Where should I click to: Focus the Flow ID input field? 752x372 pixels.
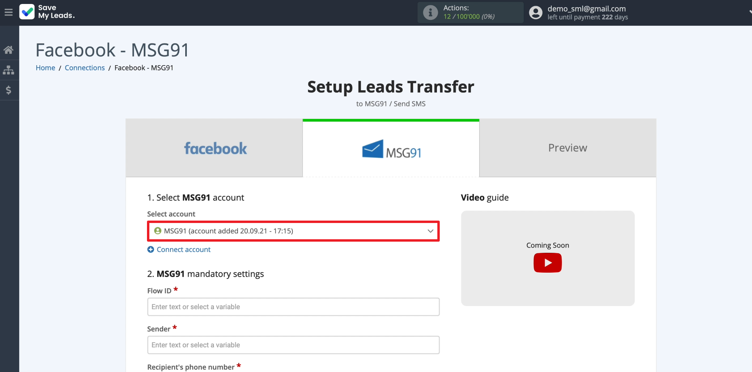coord(293,307)
